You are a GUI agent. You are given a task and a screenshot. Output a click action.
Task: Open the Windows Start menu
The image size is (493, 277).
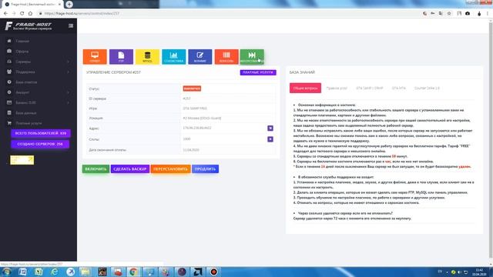pos(7,272)
